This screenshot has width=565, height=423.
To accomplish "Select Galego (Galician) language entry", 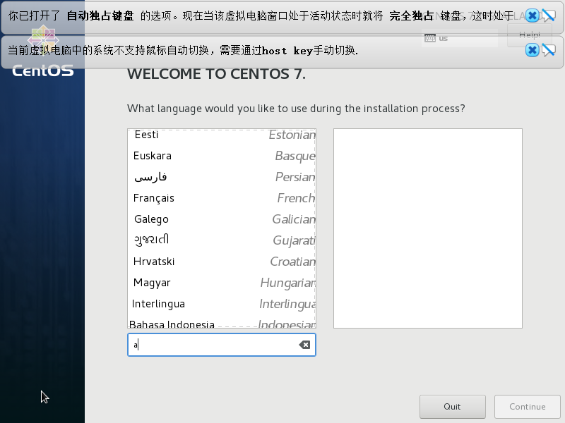I will (222, 219).
